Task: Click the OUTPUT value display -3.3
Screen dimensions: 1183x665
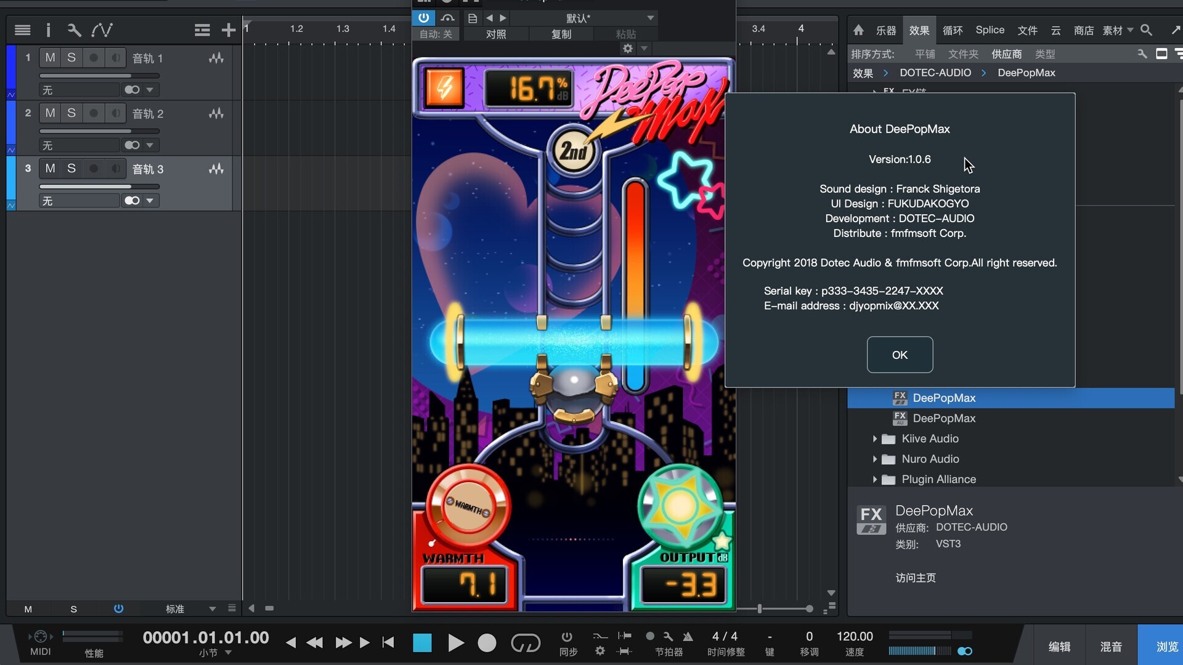Action: pyautogui.click(x=682, y=584)
